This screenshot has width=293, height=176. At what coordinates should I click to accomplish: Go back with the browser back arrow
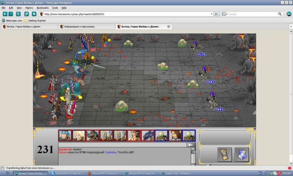5,14
